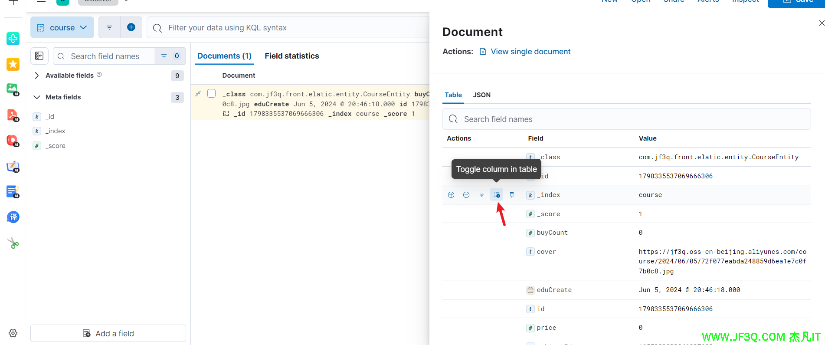Expand the Available fields section

click(37, 76)
